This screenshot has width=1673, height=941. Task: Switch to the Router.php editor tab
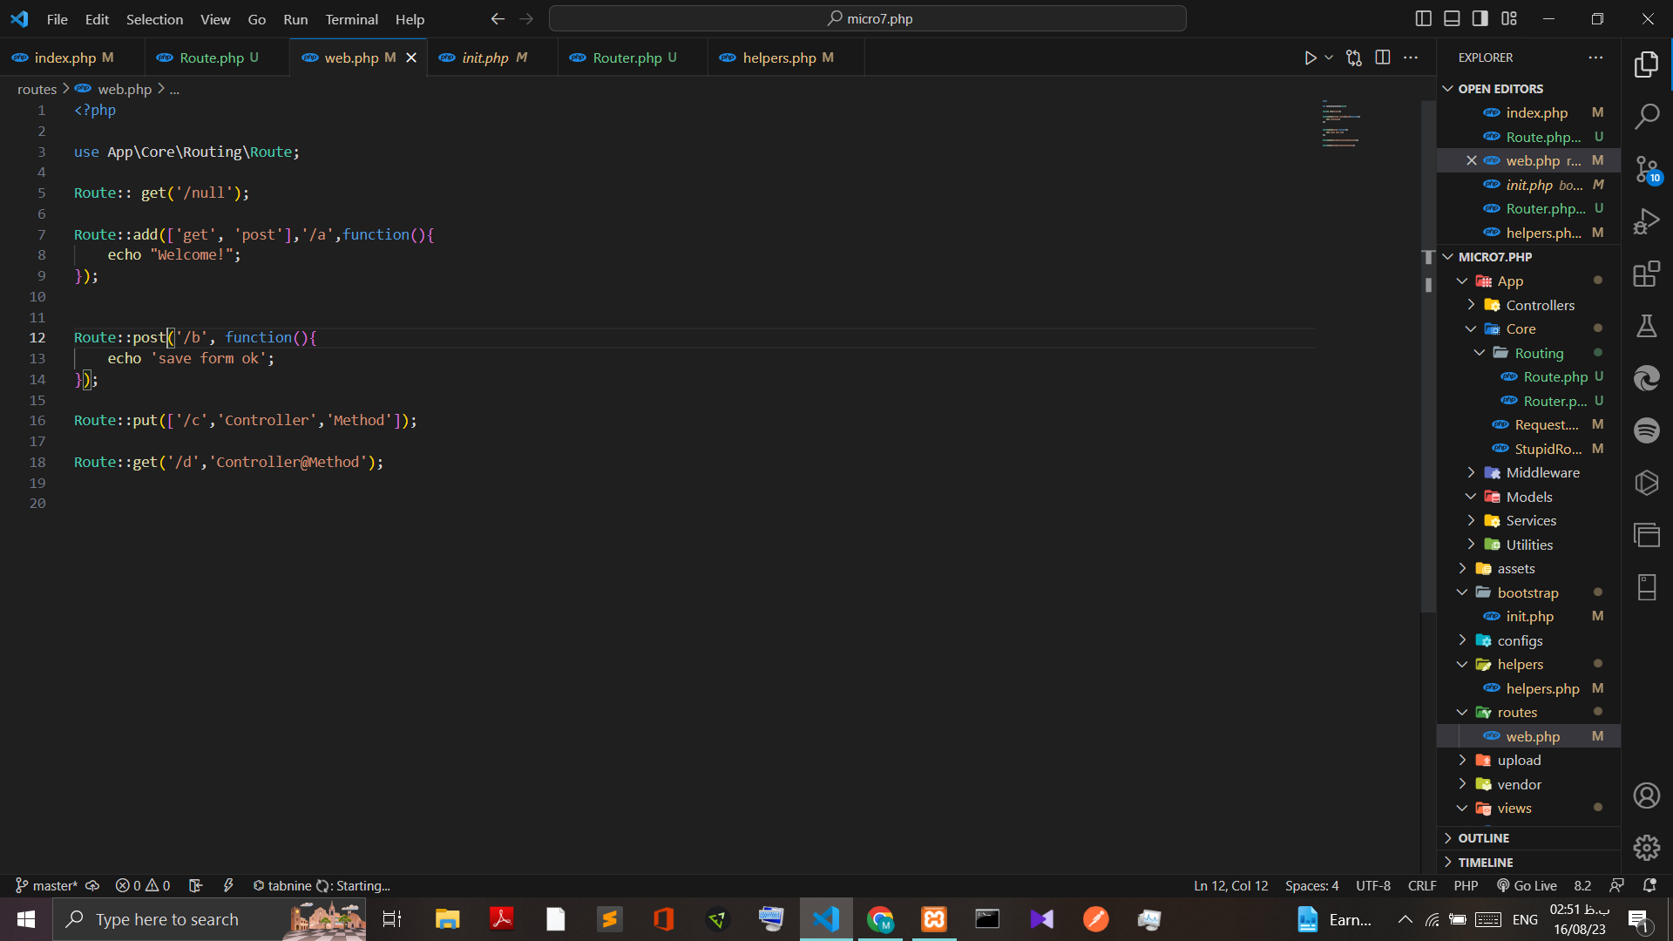click(x=633, y=58)
